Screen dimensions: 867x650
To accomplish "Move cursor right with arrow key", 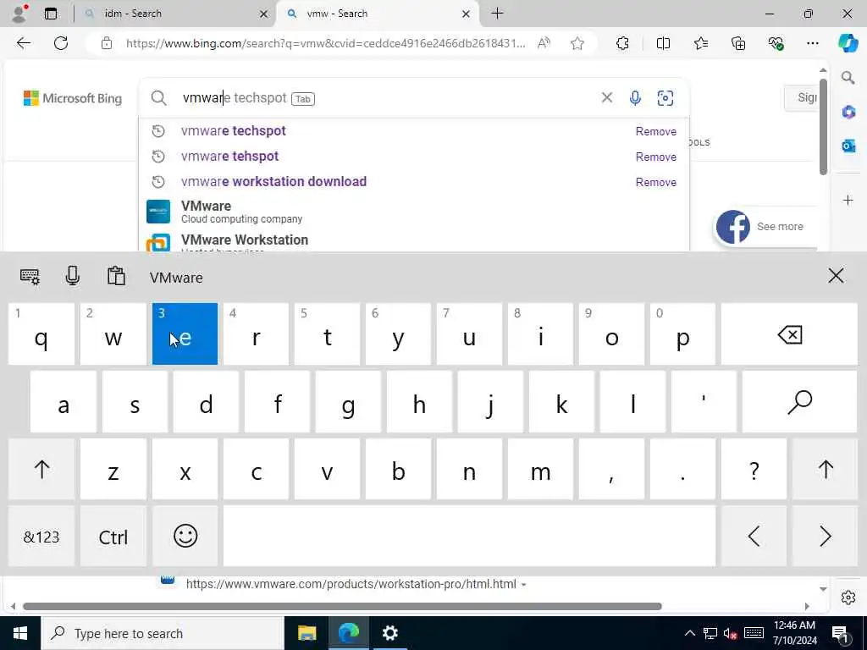I will click(825, 536).
